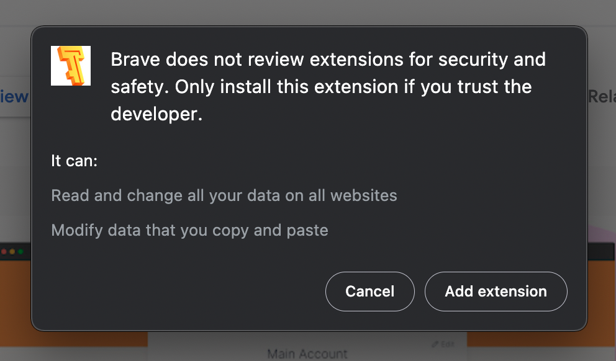Select the cut-off Related tab at right

[x=602, y=97]
